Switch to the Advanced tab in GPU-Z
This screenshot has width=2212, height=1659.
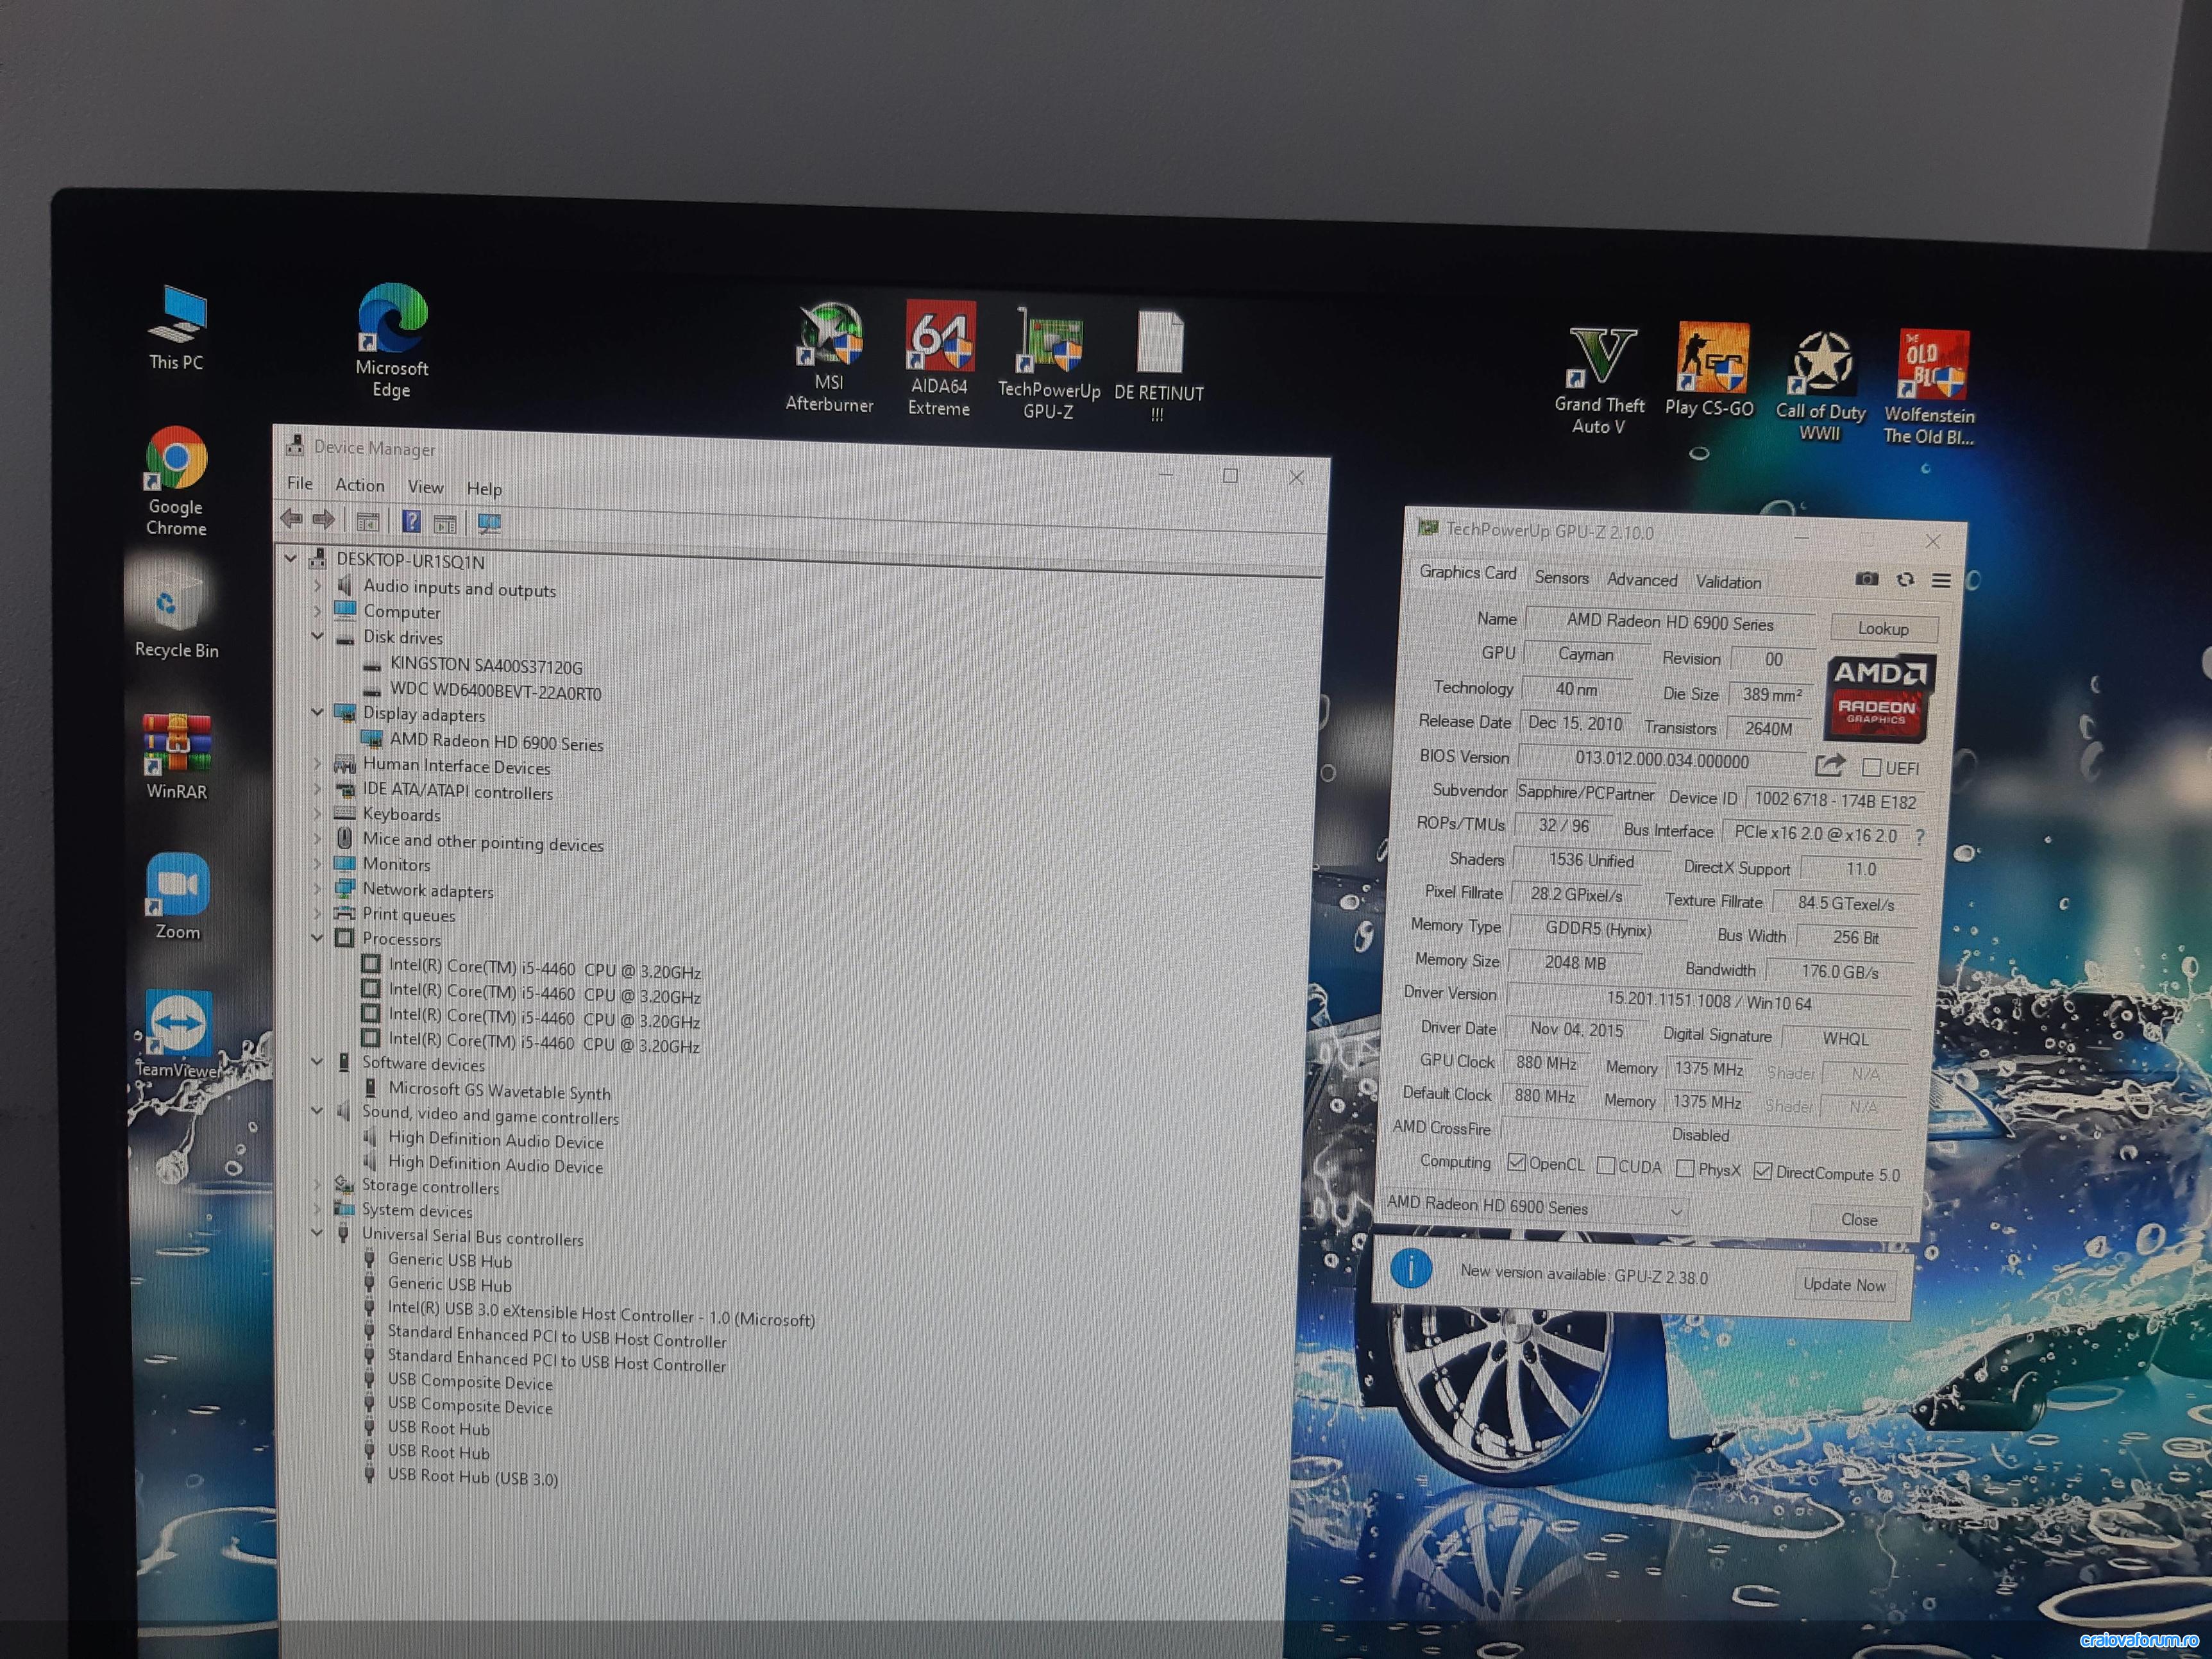tap(1642, 579)
